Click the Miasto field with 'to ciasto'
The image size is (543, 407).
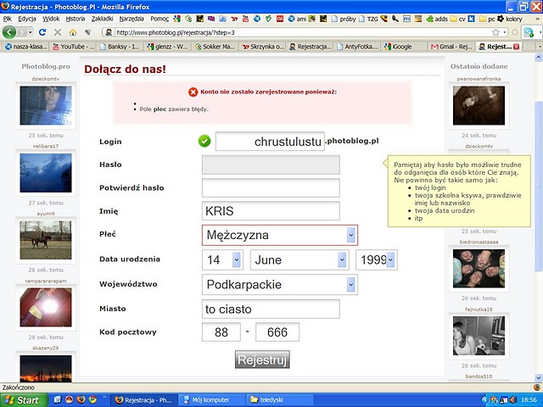coord(271,309)
